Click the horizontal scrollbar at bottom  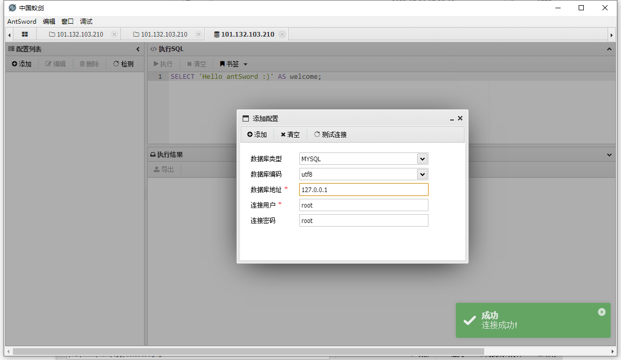tap(248, 352)
